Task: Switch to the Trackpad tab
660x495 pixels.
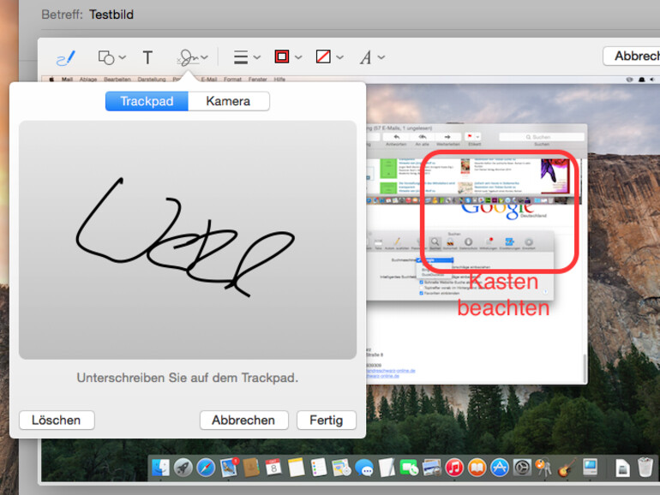Action: (147, 101)
